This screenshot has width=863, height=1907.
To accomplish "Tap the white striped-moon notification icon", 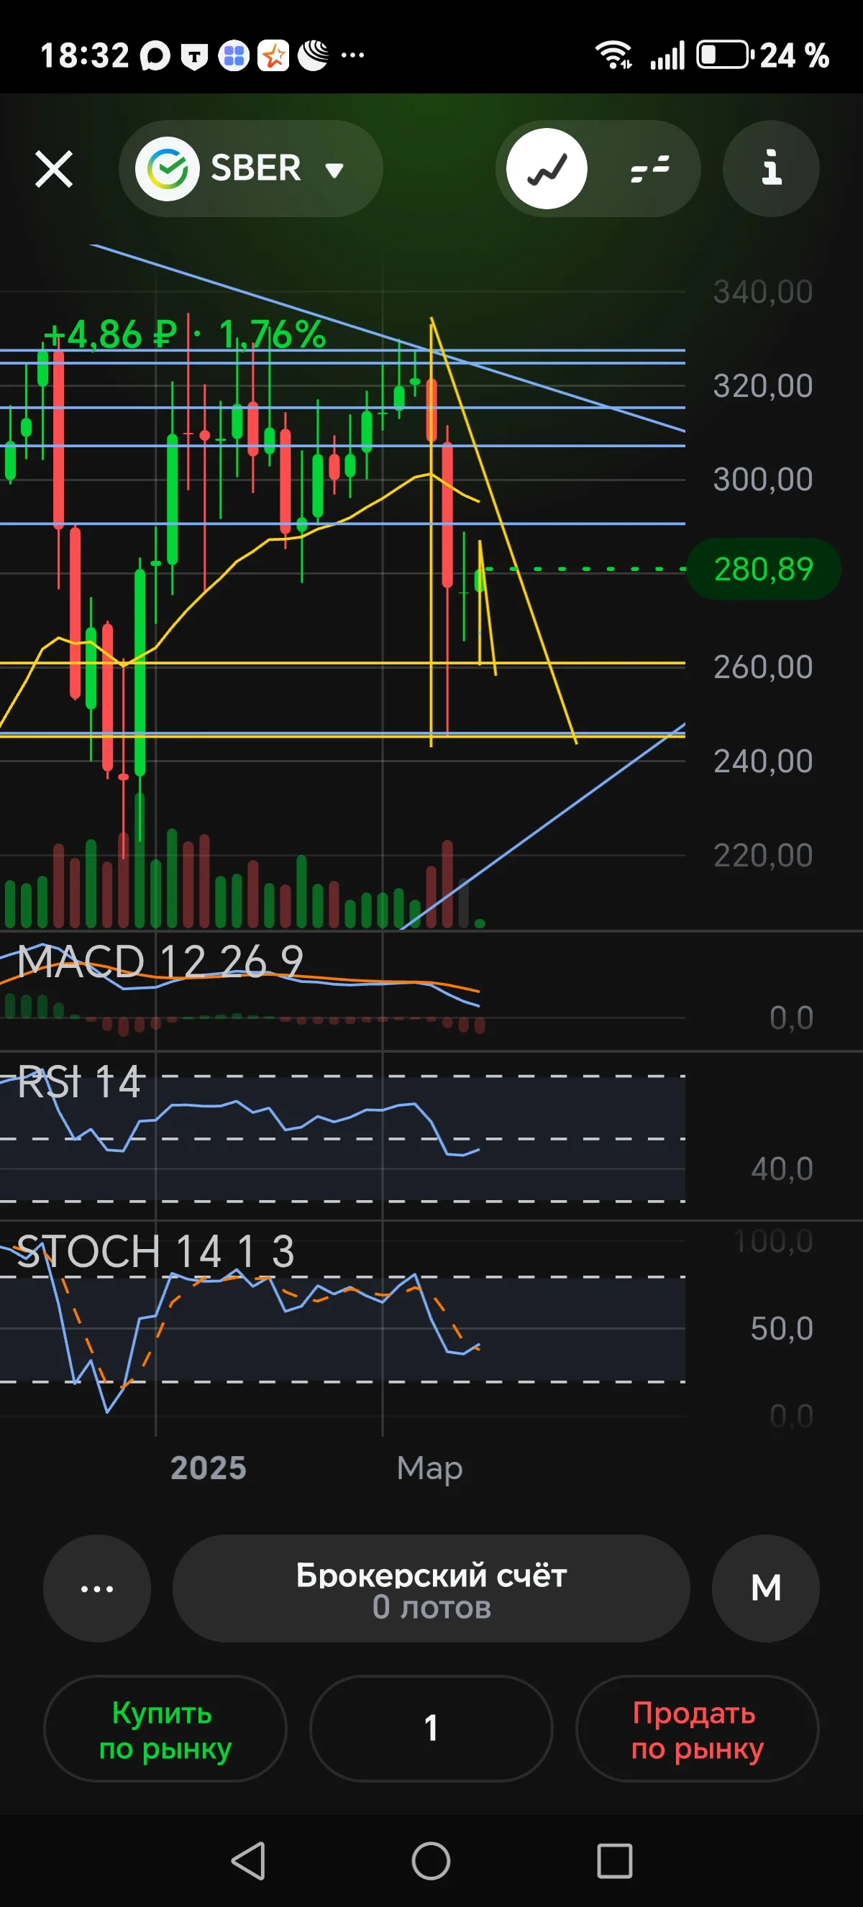I will (313, 55).
